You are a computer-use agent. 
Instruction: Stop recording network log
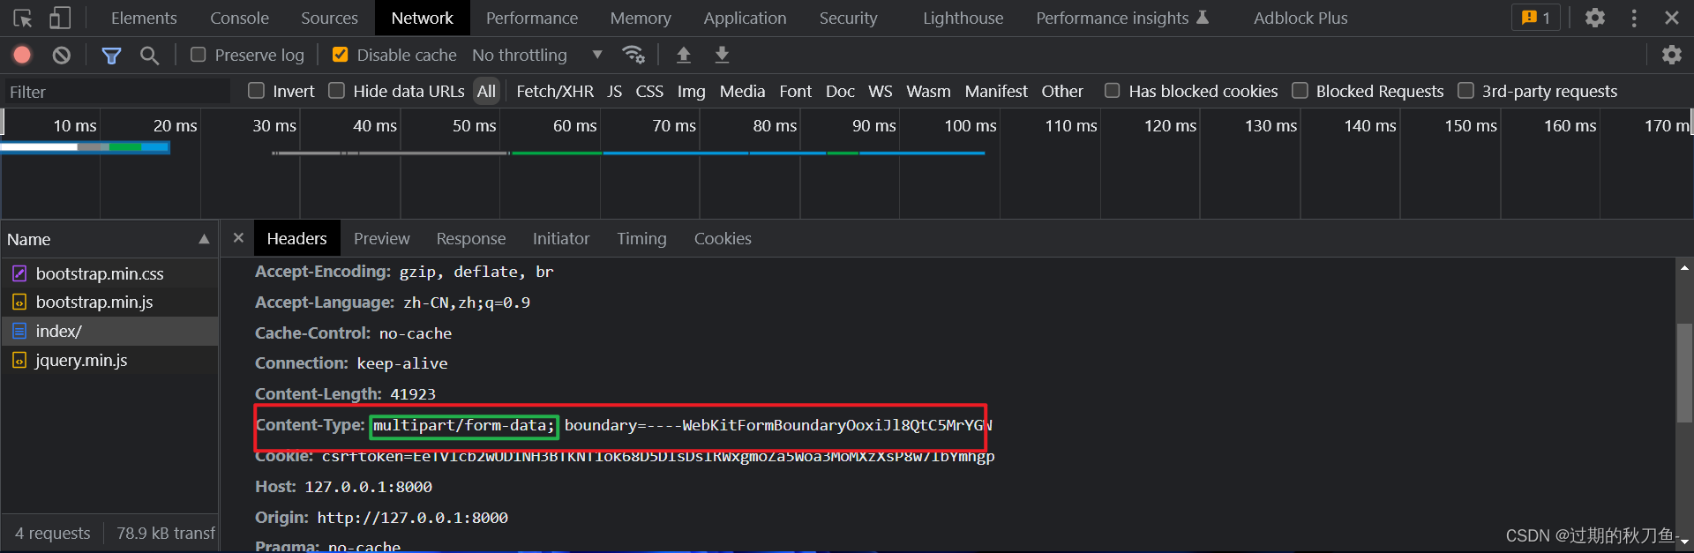tap(22, 55)
